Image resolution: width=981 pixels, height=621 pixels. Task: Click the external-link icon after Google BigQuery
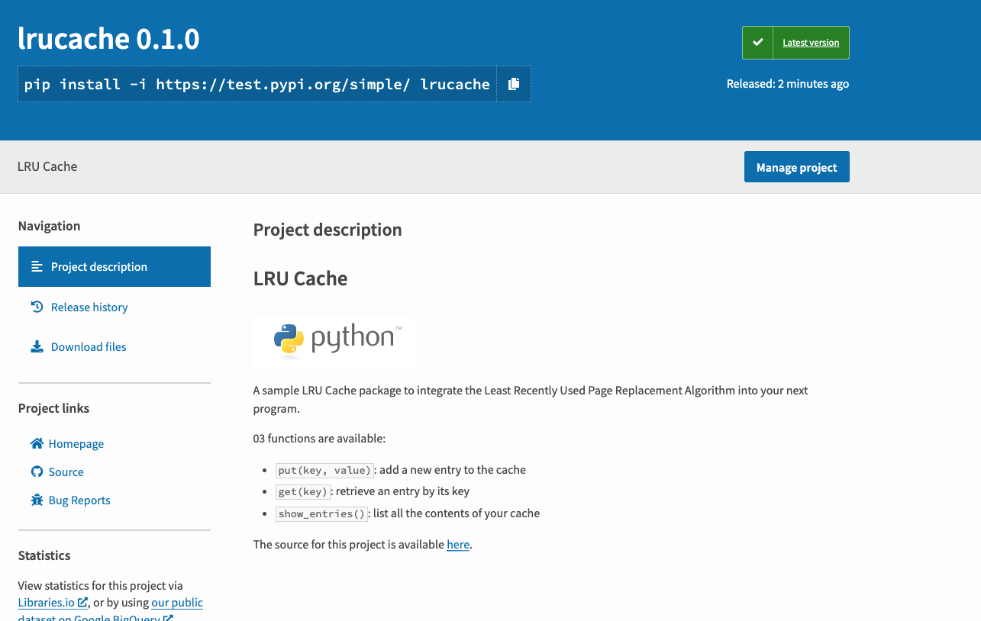click(168, 618)
